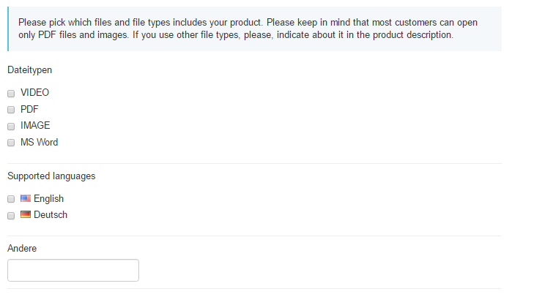The image size is (542, 297).
Task: Click the PDF label text
Action: coord(29,109)
